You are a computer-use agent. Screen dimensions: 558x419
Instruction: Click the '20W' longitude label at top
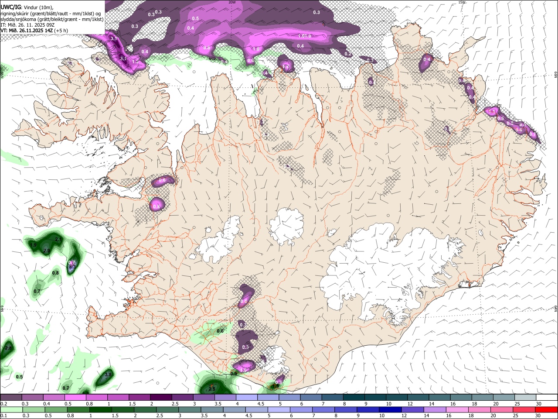pyautogui.click(x=232, y=2)
